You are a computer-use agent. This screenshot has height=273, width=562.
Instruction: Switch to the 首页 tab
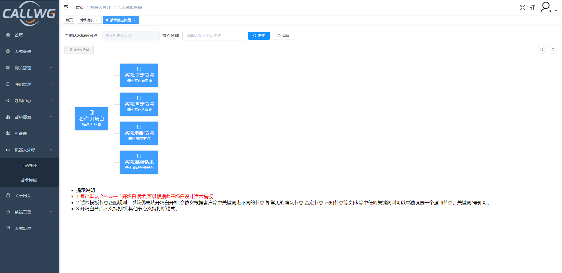(x=69, y=20)
